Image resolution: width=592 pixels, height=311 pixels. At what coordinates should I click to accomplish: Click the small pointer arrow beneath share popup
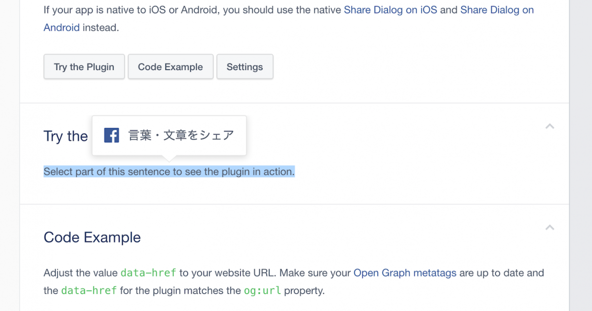pos(169,158)
